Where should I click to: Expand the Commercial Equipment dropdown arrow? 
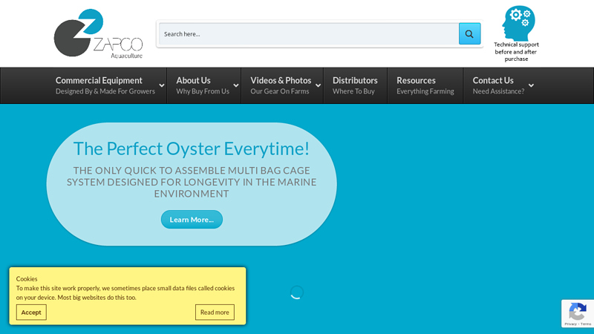pos(162,85)
